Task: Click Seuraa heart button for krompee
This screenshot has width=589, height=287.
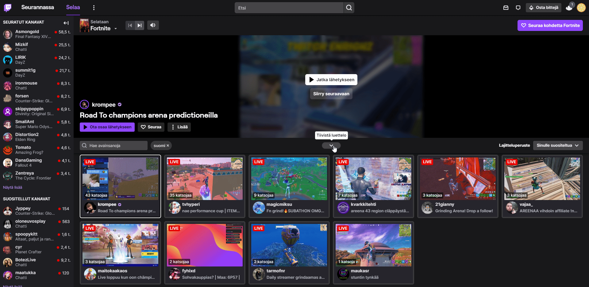Action: click(151, 127)
